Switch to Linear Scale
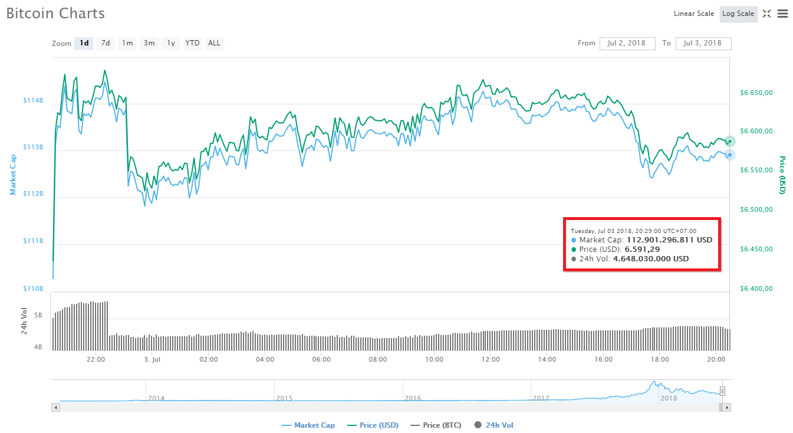This screenshot has height=433, width=793. coord(693,14)
